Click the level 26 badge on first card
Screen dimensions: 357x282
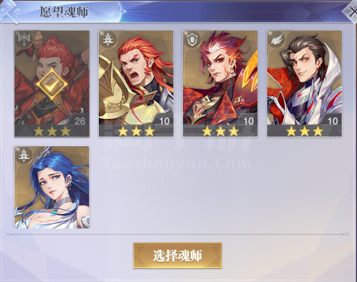coord(79,120)
